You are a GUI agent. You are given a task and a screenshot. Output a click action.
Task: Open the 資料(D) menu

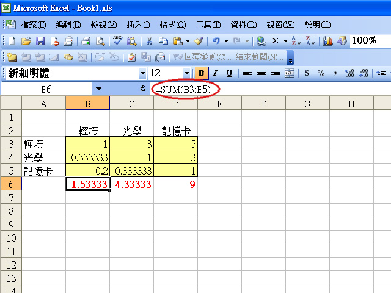coord(244,24)
